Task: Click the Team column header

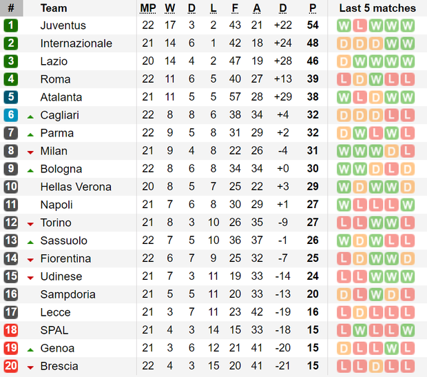Action: click(54, 8)
